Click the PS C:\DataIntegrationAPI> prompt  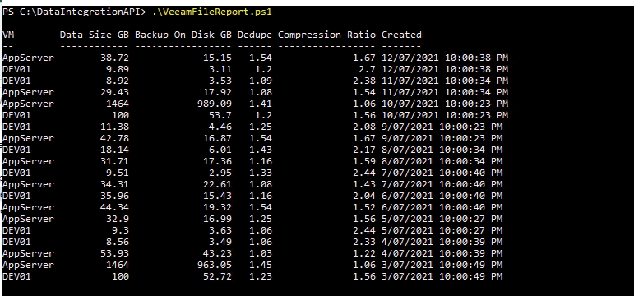[x=74, y=12]
